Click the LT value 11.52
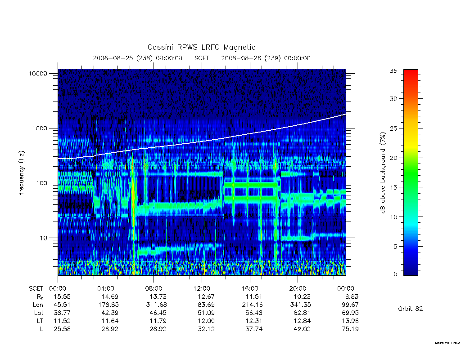The height and width of the screenshot is (345, 461). pos(62,321)
